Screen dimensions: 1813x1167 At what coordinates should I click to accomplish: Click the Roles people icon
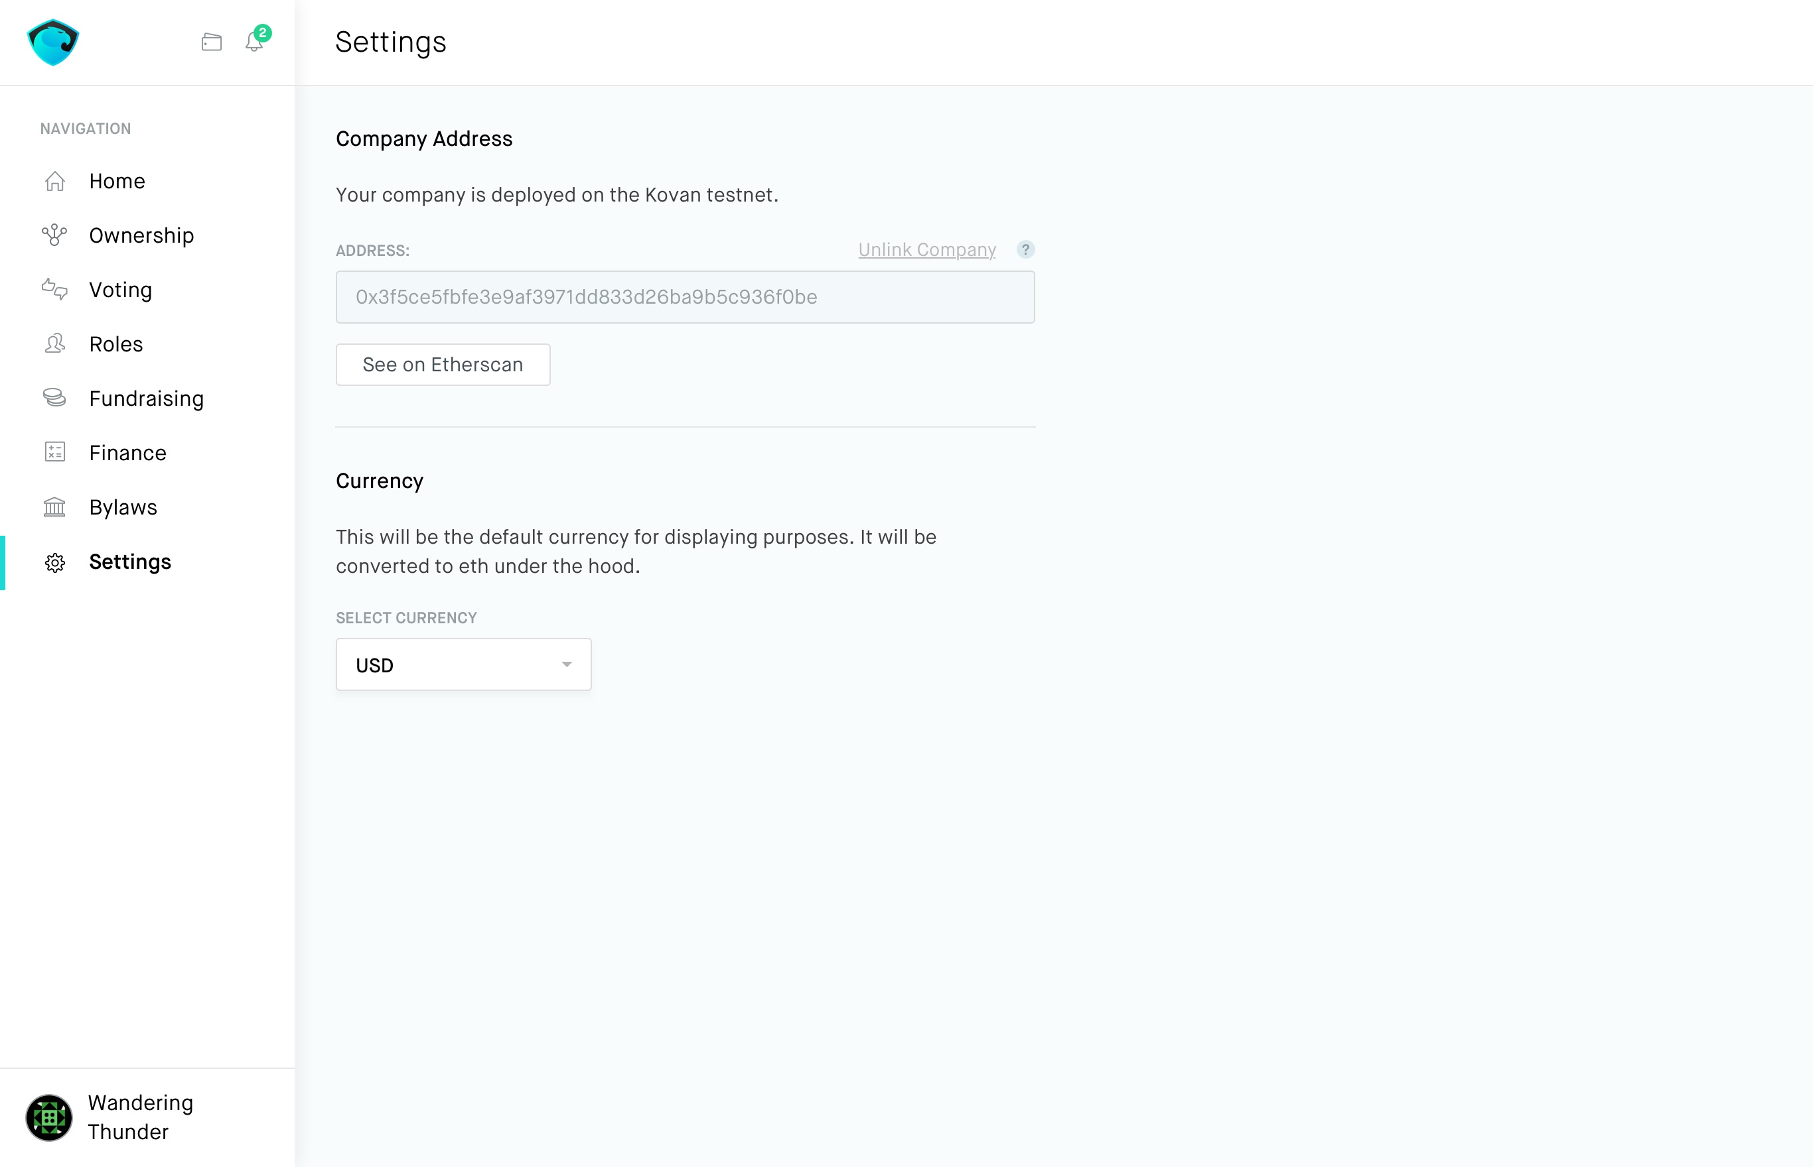[54, 344]
